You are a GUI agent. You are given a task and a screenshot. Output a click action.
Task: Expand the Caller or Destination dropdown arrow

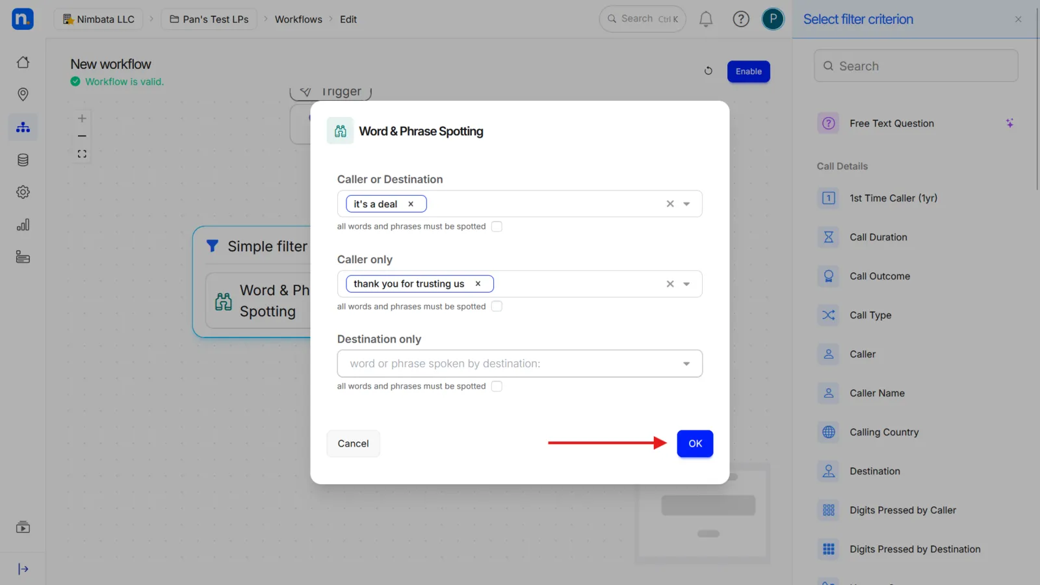[686, 204]
